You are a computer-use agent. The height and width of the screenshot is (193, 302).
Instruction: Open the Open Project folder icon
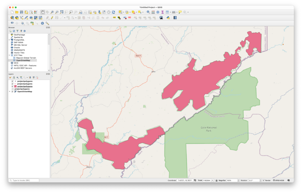pyautogui.click(x=17, y=12)
